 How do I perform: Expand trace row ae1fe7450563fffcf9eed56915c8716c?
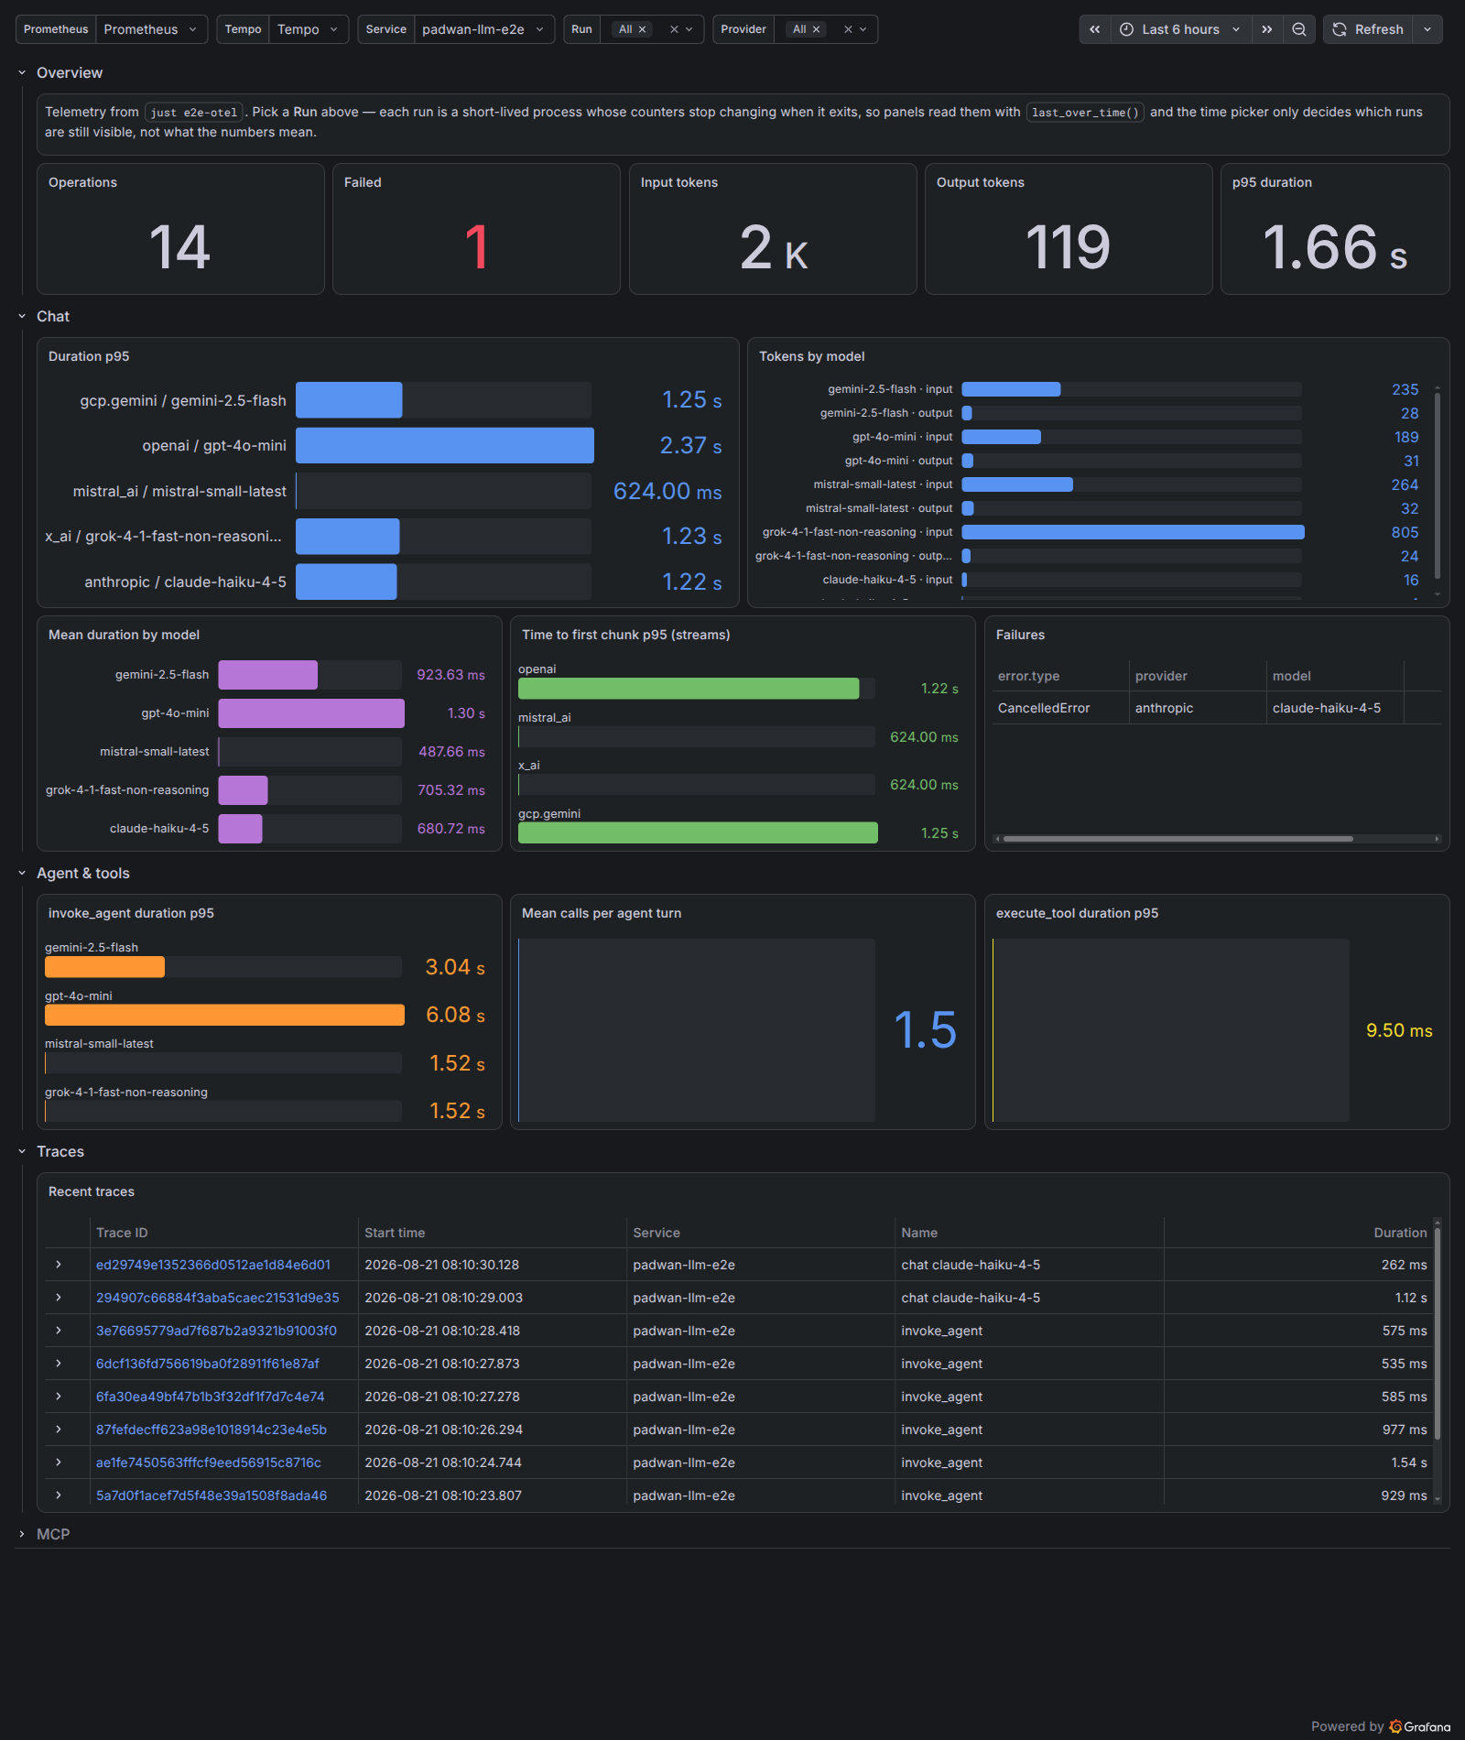pyautogui.click(x=59, y=1463)
